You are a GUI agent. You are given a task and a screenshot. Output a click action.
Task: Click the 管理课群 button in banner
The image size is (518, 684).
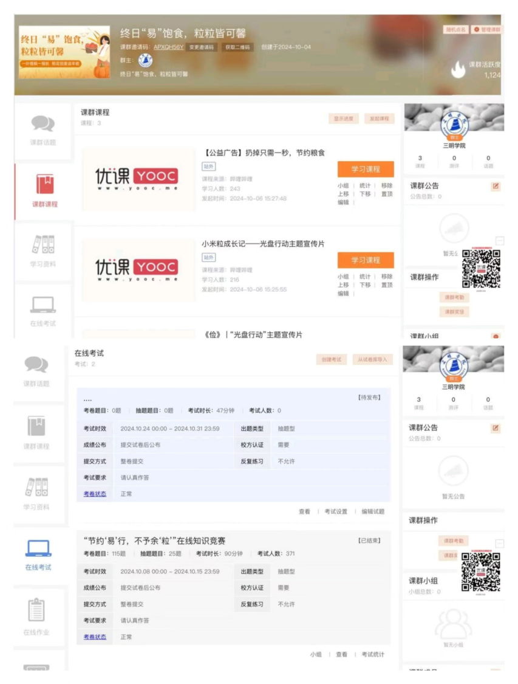[x=487, y=29]
